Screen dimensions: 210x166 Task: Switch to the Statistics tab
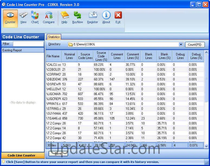click(x=54, y=37)
